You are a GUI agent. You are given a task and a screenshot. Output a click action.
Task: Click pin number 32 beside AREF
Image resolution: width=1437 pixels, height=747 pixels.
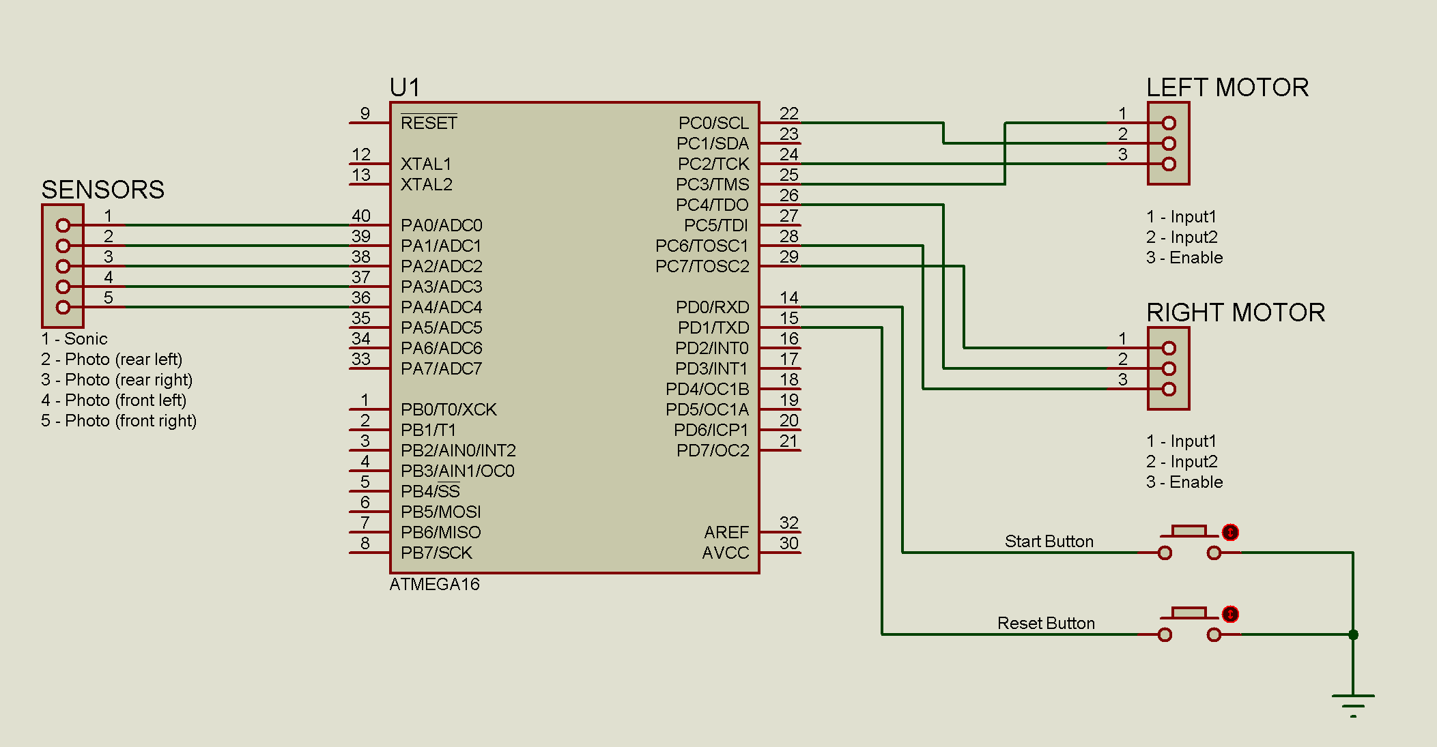click(788, 523)
